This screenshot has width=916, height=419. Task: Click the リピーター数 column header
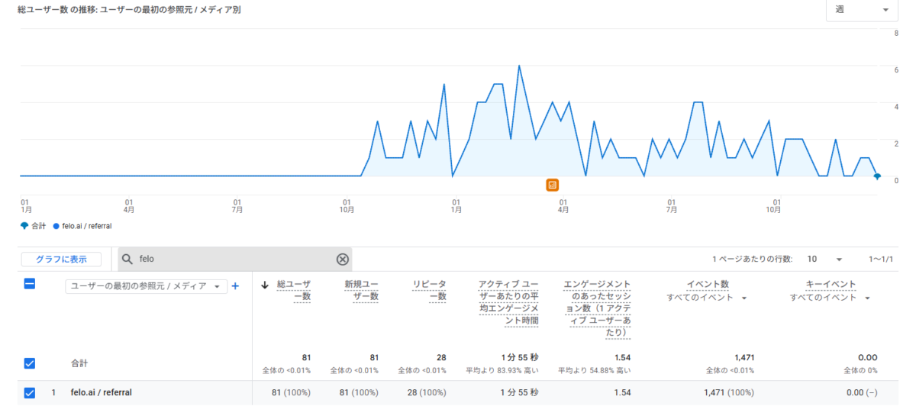point(429,290)
